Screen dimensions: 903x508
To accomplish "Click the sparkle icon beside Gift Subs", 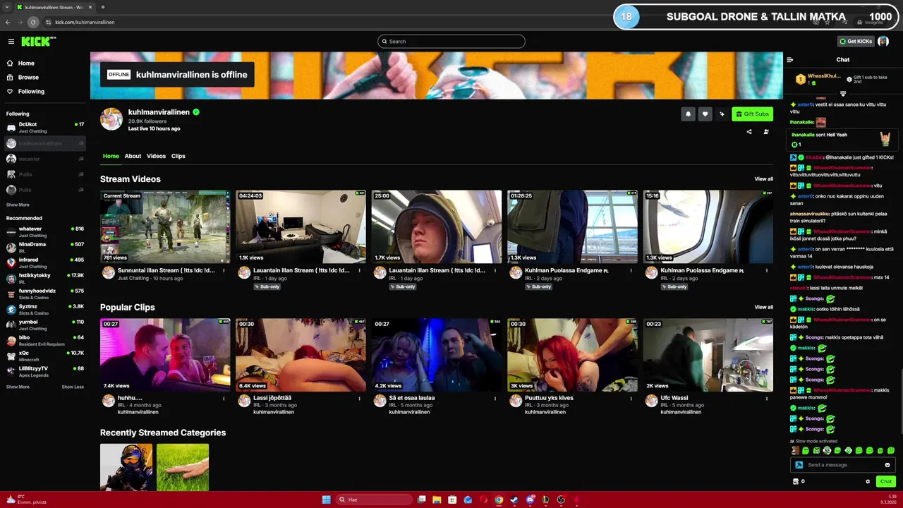I will coord(722,114).
